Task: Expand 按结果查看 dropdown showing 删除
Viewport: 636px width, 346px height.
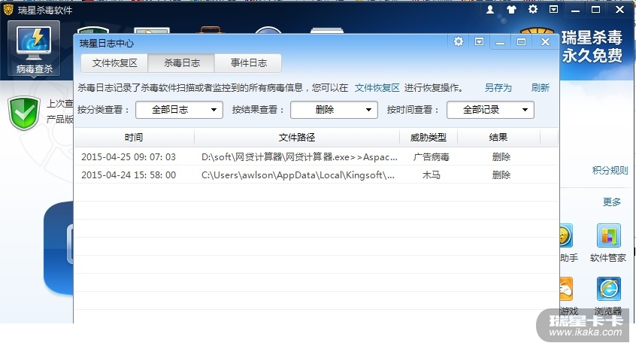Action: (x=334, y=110)
